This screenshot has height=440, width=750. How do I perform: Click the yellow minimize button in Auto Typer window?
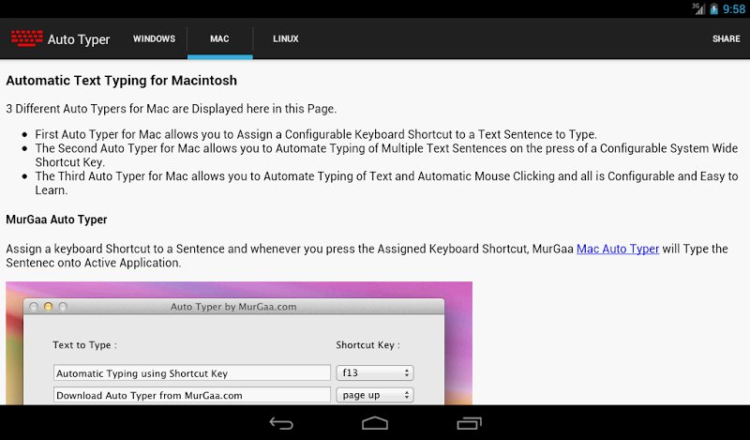click(x=48, y=307)
